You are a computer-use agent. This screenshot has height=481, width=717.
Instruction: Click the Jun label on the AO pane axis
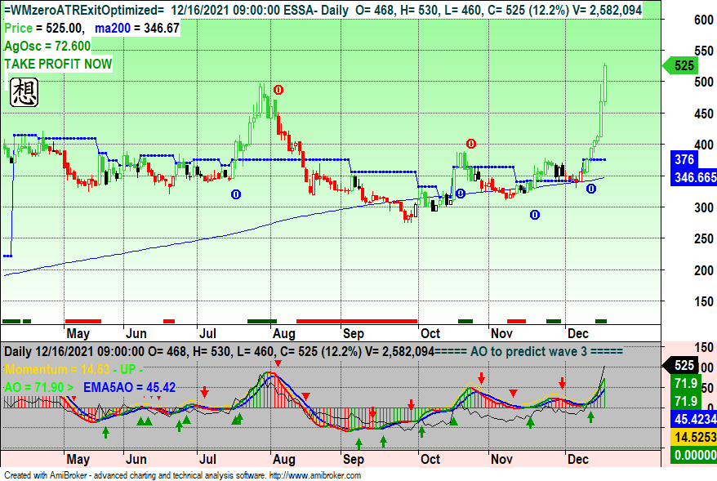pyautogui.click(x=136, y=460)
